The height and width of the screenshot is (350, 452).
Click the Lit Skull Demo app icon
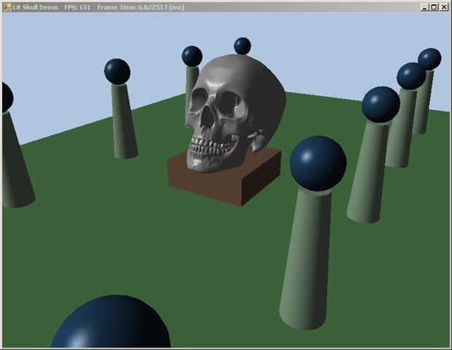click(x=7, y=7)
